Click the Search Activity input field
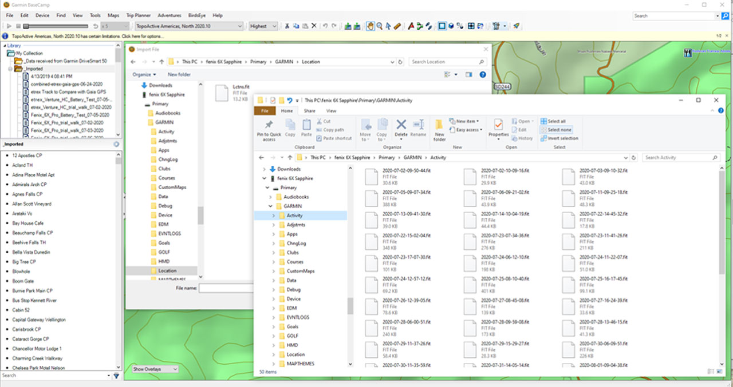 (680, 157)
